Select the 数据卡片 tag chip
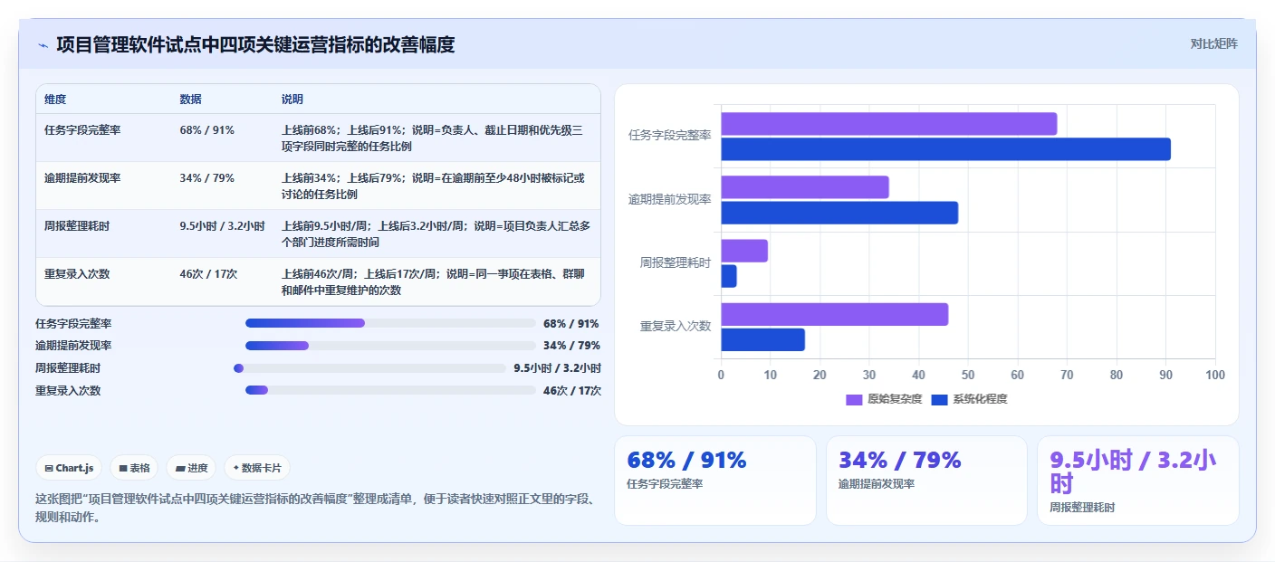Screen dimensions: 1275x562 pos(257,468)
